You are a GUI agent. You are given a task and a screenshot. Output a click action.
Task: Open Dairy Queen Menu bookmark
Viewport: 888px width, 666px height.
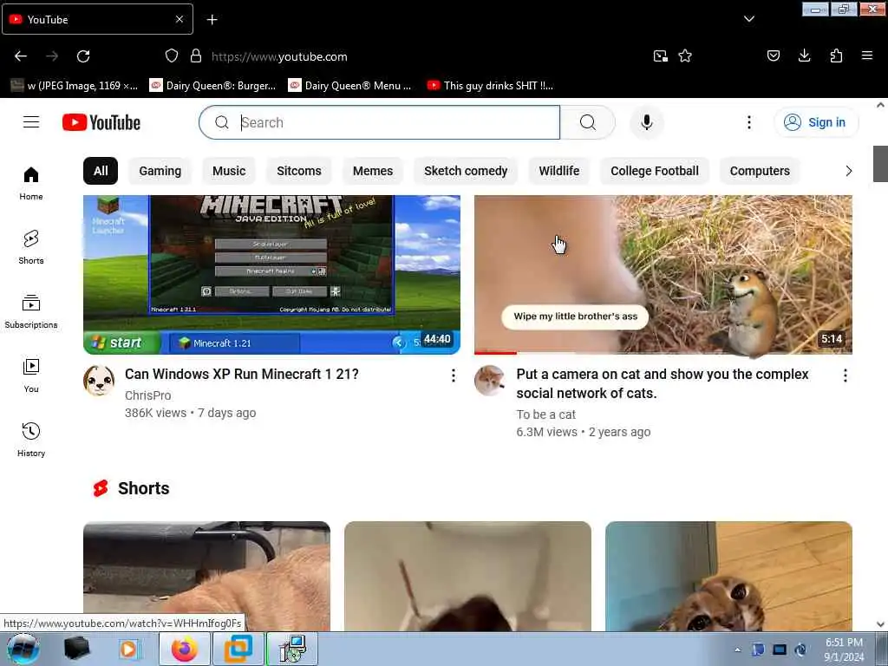tap(350, 86)
